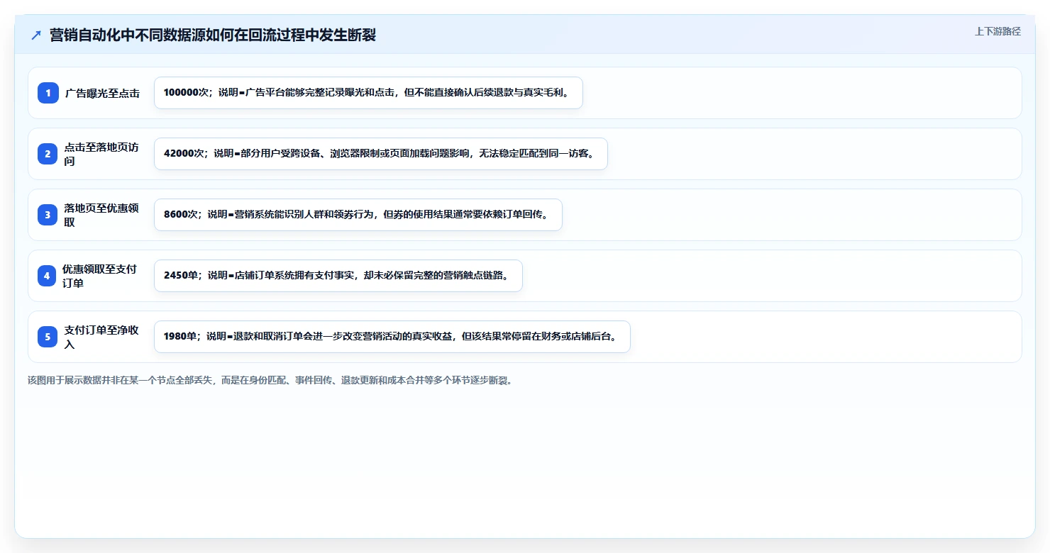
Task: Select the step 1 number badge
Action: click(x=48, y=93)
